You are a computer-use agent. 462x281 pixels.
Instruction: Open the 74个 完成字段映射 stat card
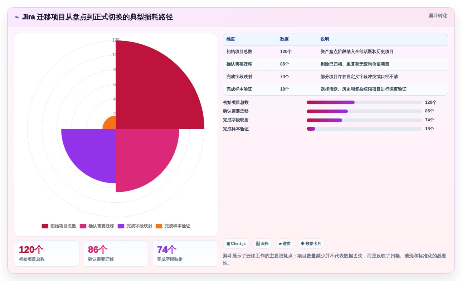(185, 253)
